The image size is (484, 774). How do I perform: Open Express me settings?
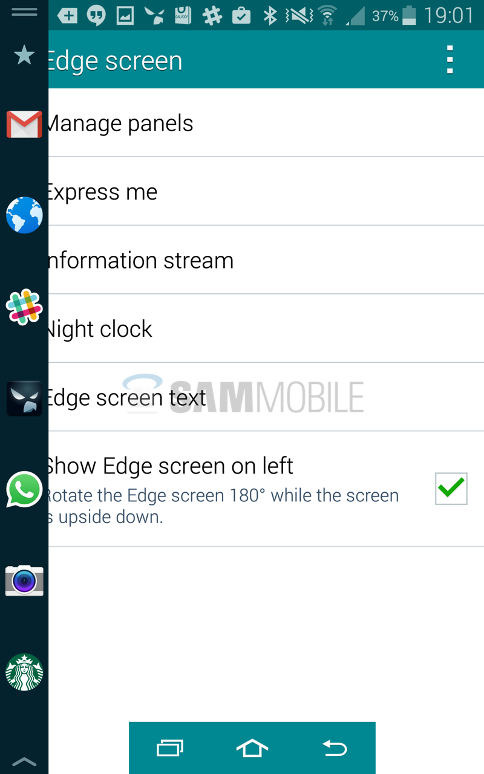(x=266, y=191)
